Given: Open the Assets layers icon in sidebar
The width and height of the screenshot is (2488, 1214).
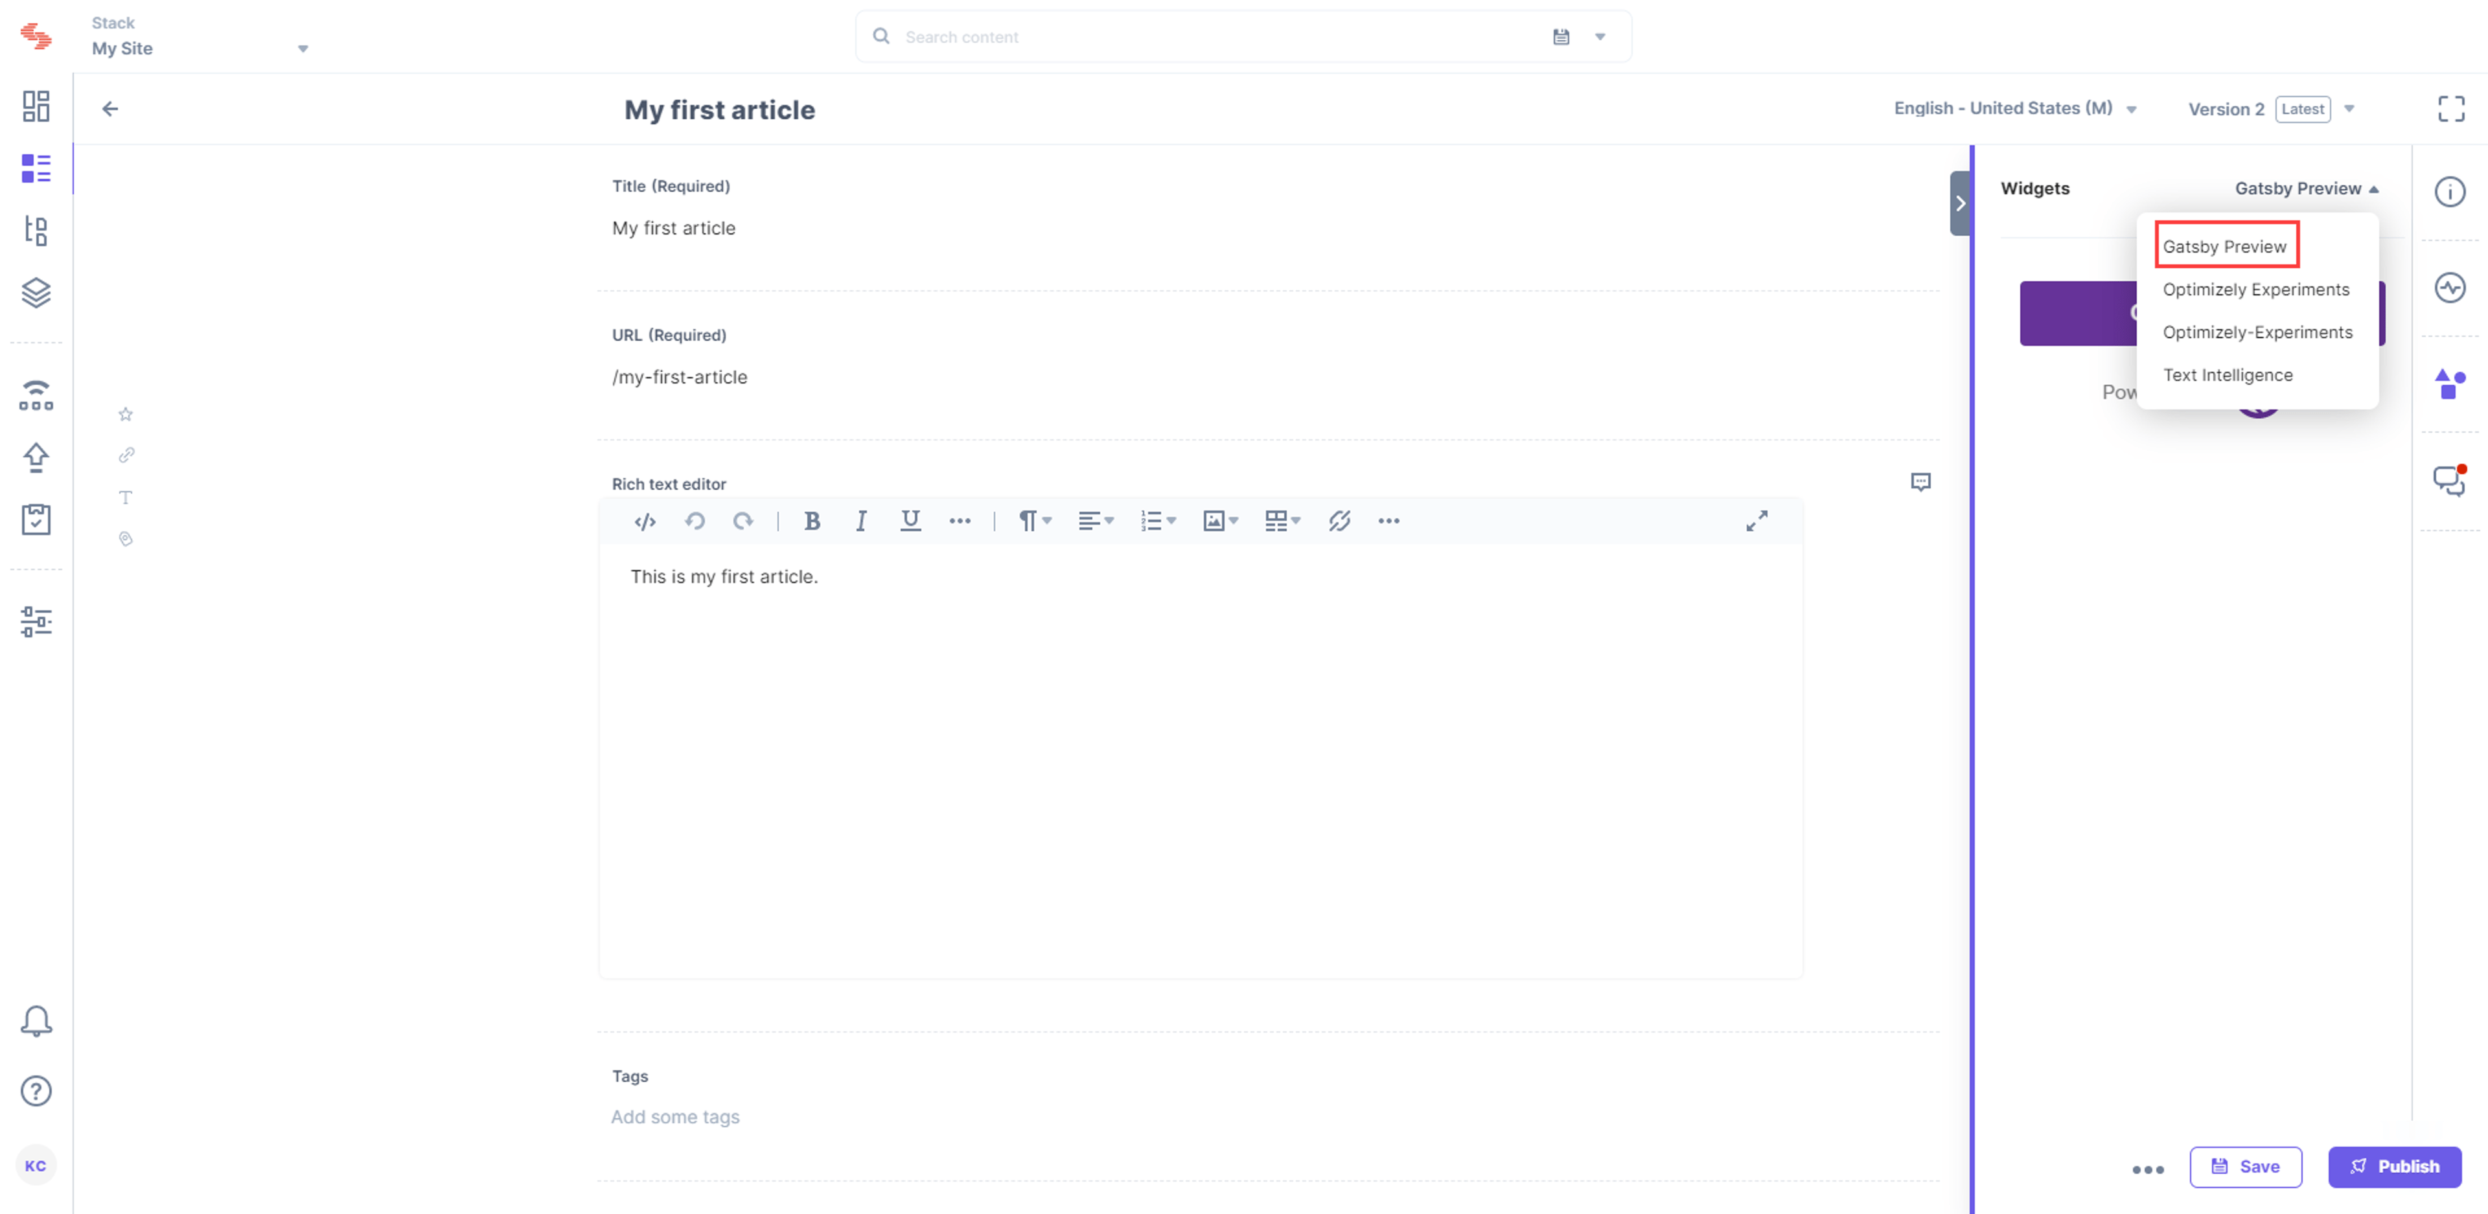Looking at the screenshot, I should coord(36,293).
